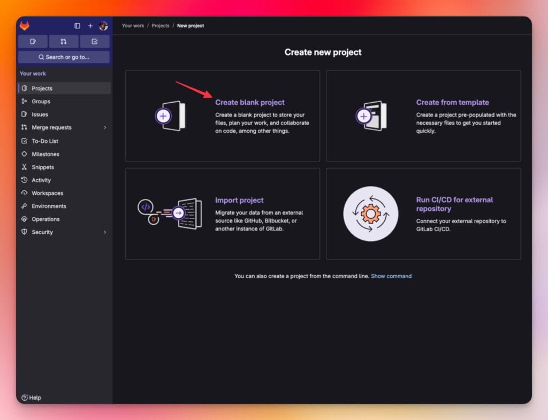Click the Search or go to field
This screenshot has width=548, height=420.
(x=64, y=57)
